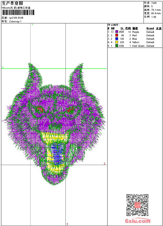This screenshot has height=226, width=163.
Task: Click the QR code image
Action: (x=137, y=205)
